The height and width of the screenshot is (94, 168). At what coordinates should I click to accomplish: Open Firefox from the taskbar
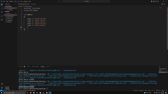[30, 93]
